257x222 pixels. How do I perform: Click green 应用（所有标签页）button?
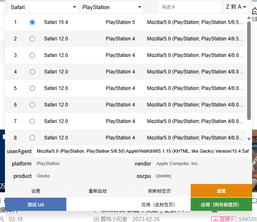coord(221,204)
